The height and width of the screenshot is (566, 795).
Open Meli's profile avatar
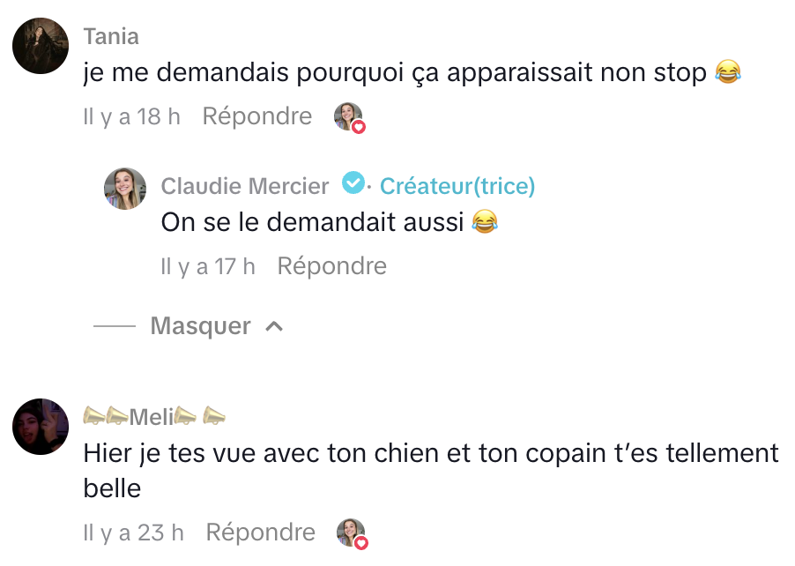(x=41, y=427)
